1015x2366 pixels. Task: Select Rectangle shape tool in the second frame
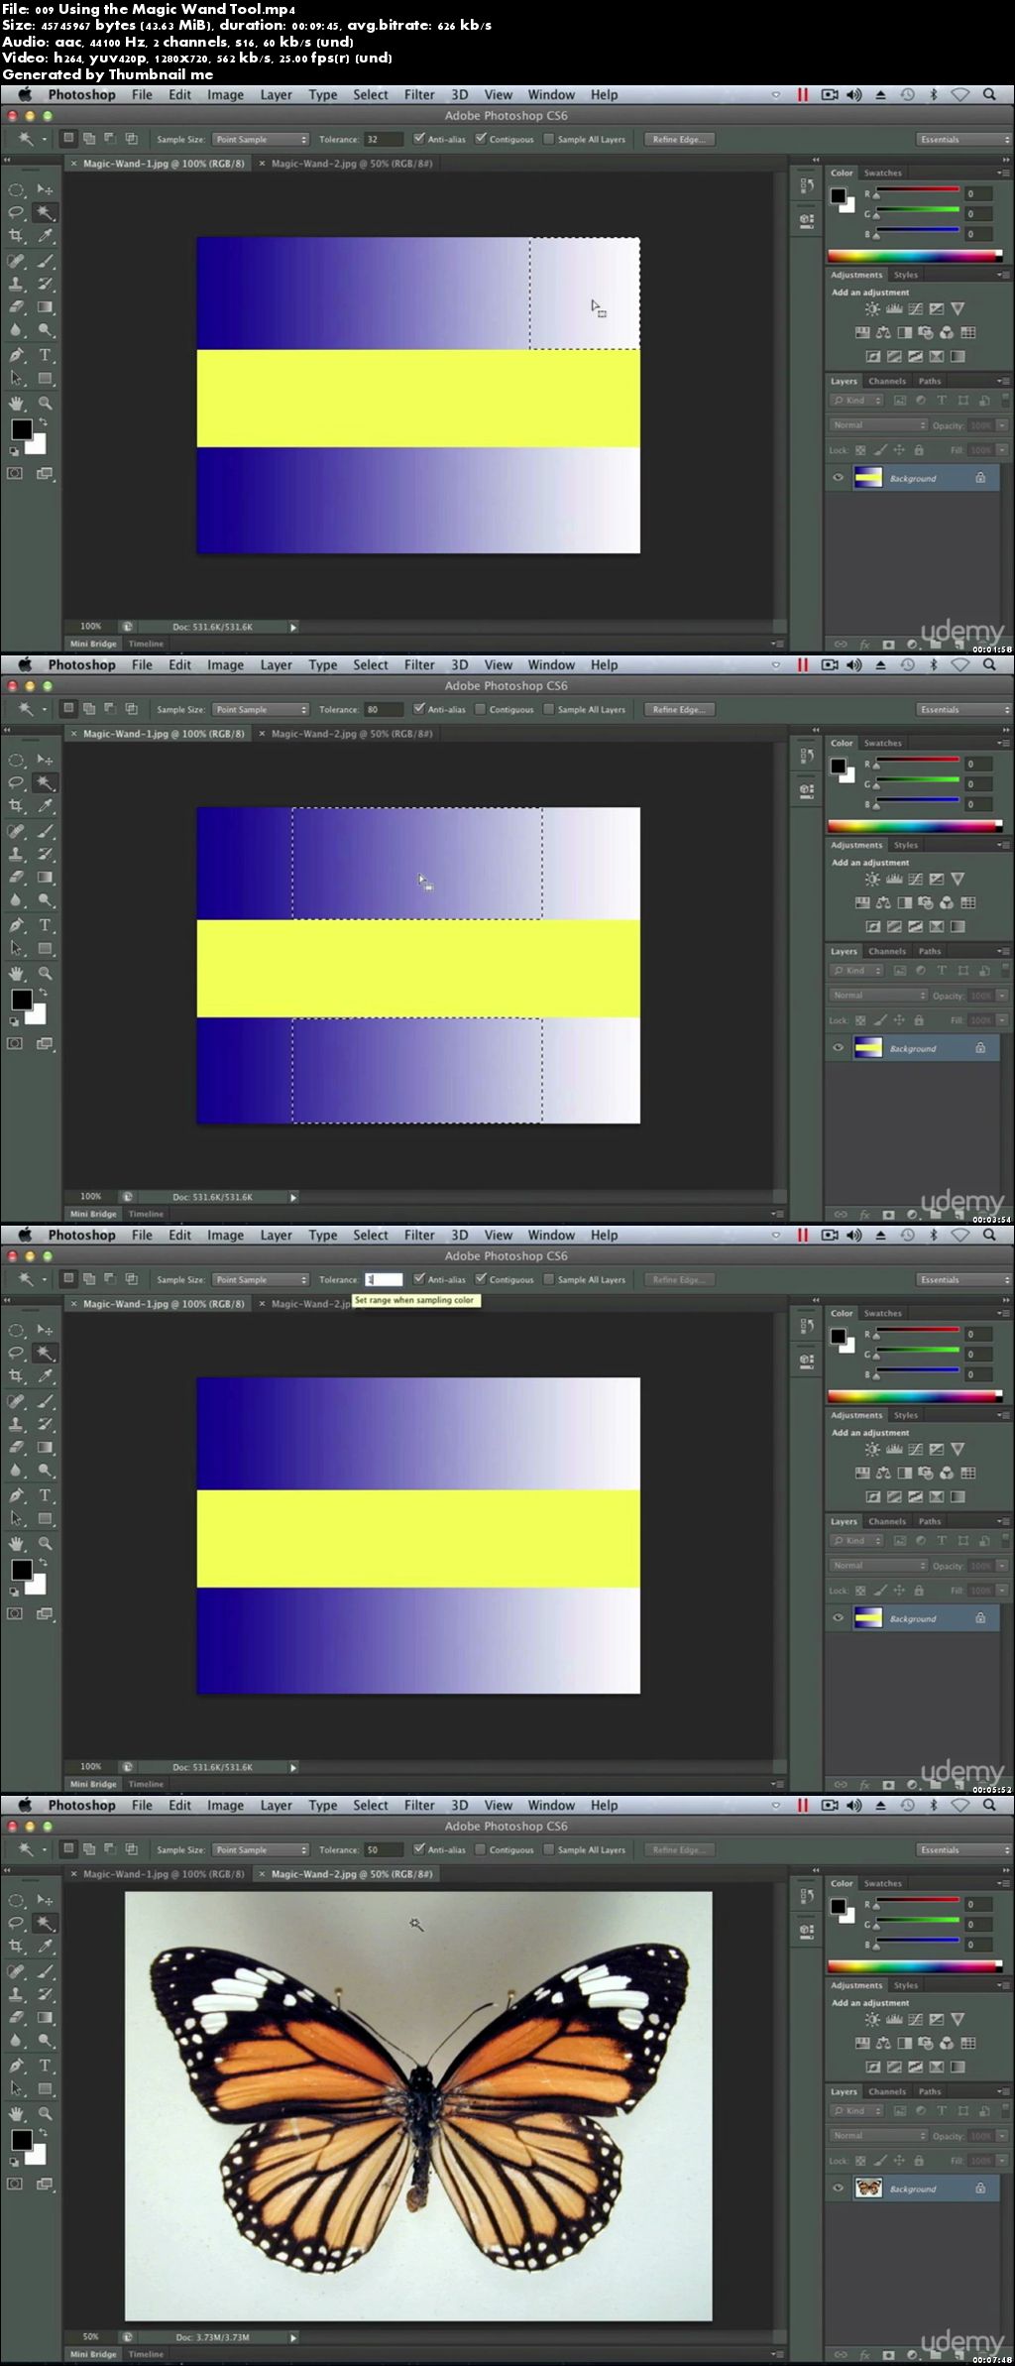[46, 949]
